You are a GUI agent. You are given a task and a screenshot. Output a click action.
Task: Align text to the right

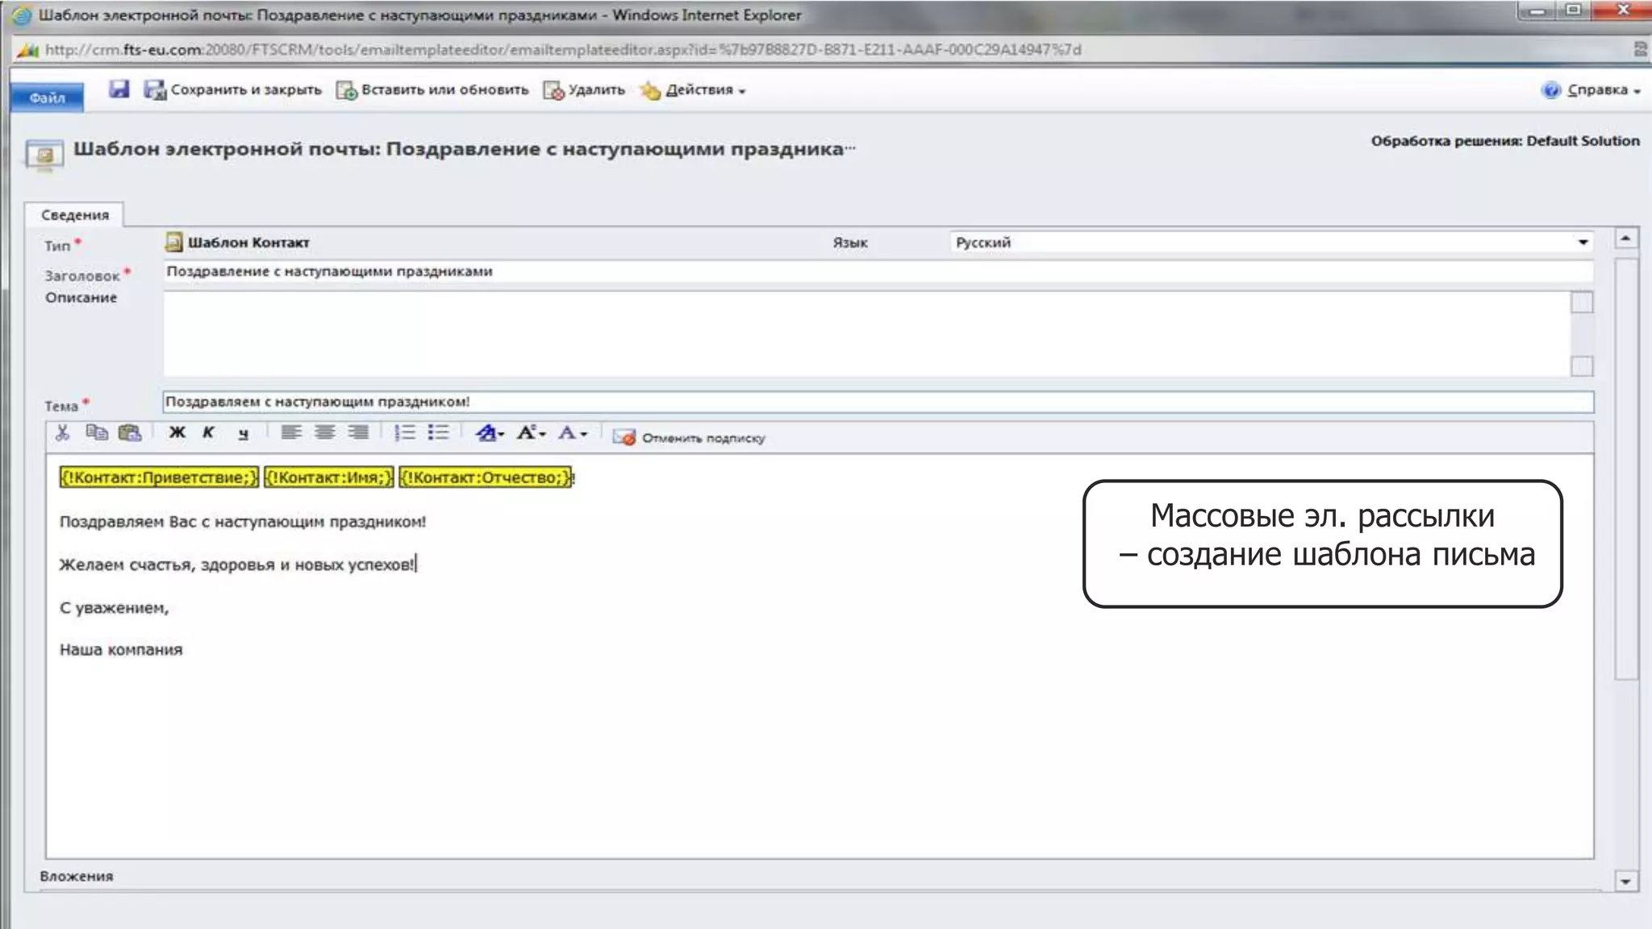click(x=358, y=433)
